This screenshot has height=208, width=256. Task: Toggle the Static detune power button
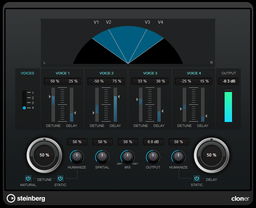tap(60, 178)
